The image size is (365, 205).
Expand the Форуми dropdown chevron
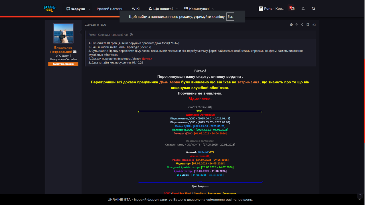(x=90, y=9)
